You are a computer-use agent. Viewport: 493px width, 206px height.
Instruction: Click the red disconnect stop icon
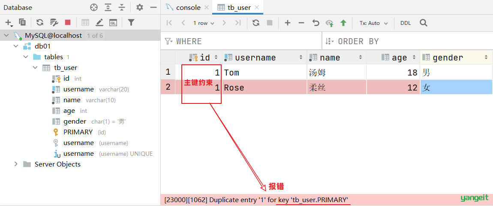point(68,22)
